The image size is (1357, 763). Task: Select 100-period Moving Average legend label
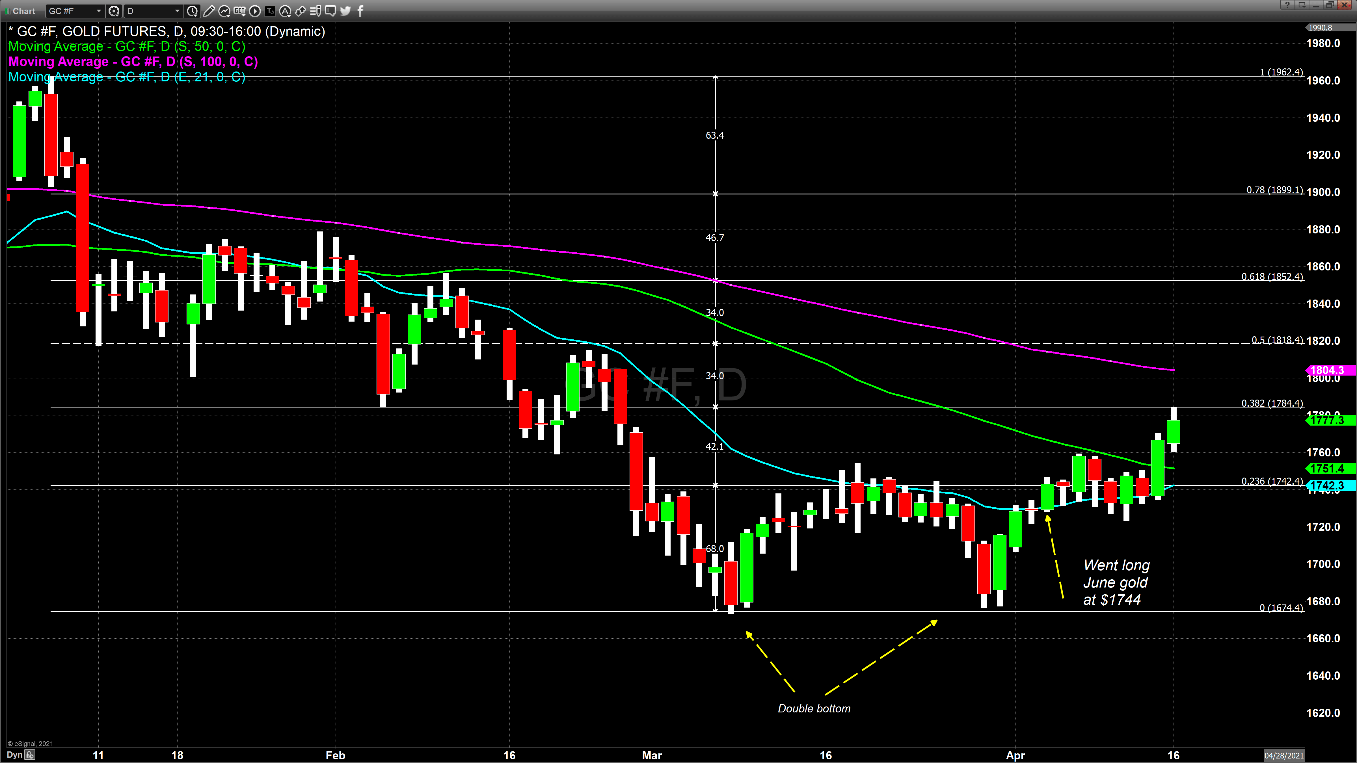(x=133, y=62)
